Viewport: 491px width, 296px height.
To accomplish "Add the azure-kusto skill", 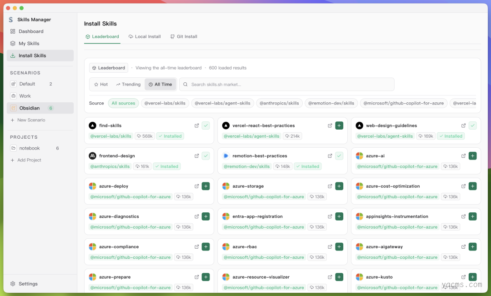I will [472, 277].
